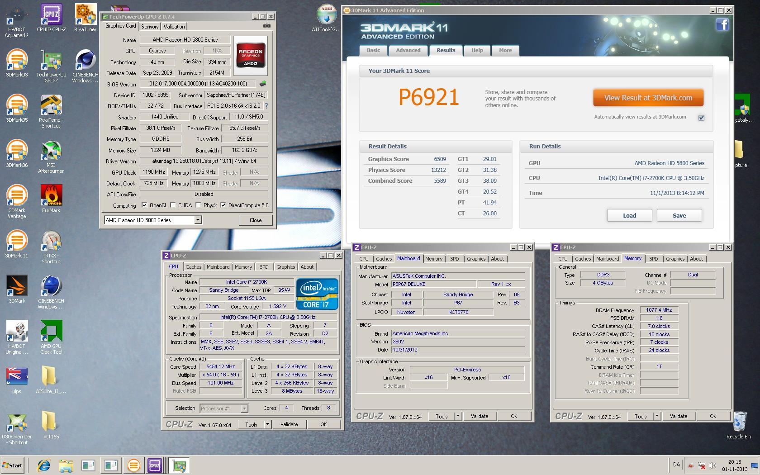Click View Result at 3DMark.com button
This screenshot has height=475, width=760.
point(648,98)
